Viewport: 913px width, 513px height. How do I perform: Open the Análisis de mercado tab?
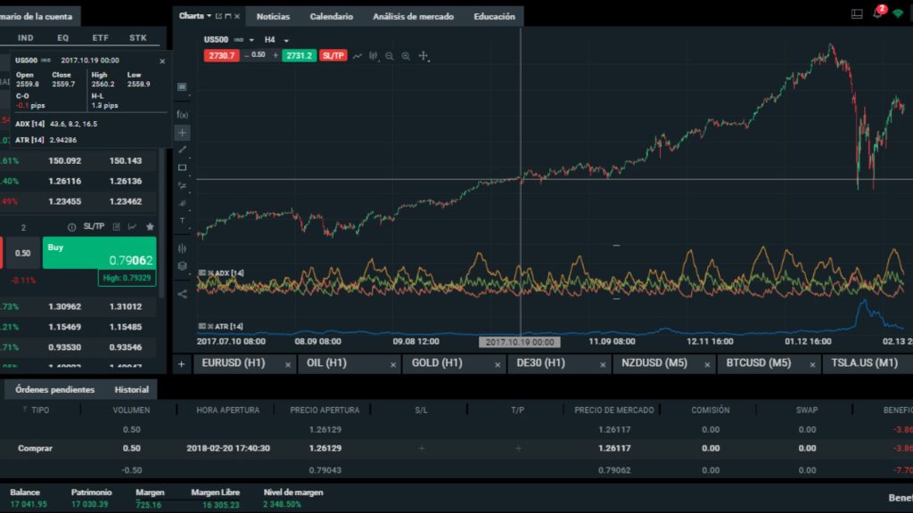[x=414, y=16]
